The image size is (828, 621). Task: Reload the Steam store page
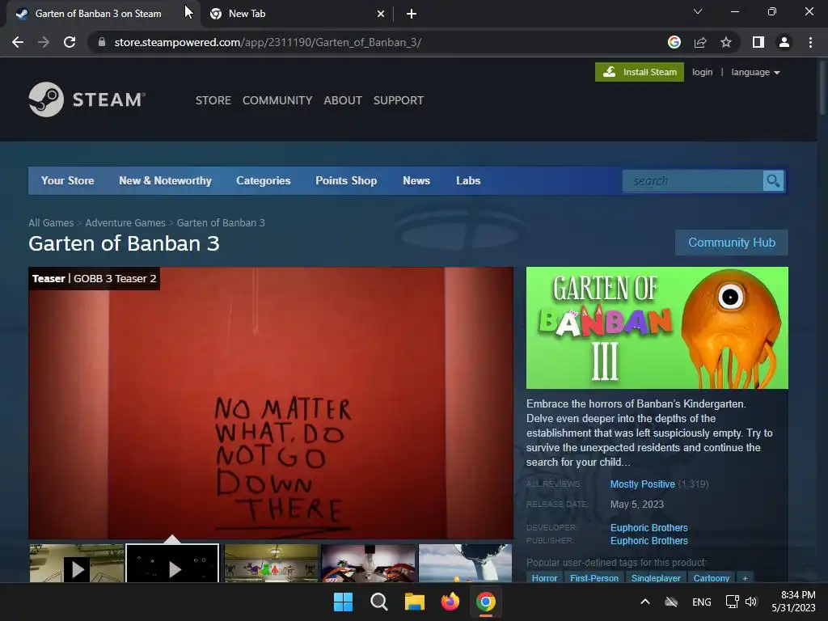[x=70, y=42]
